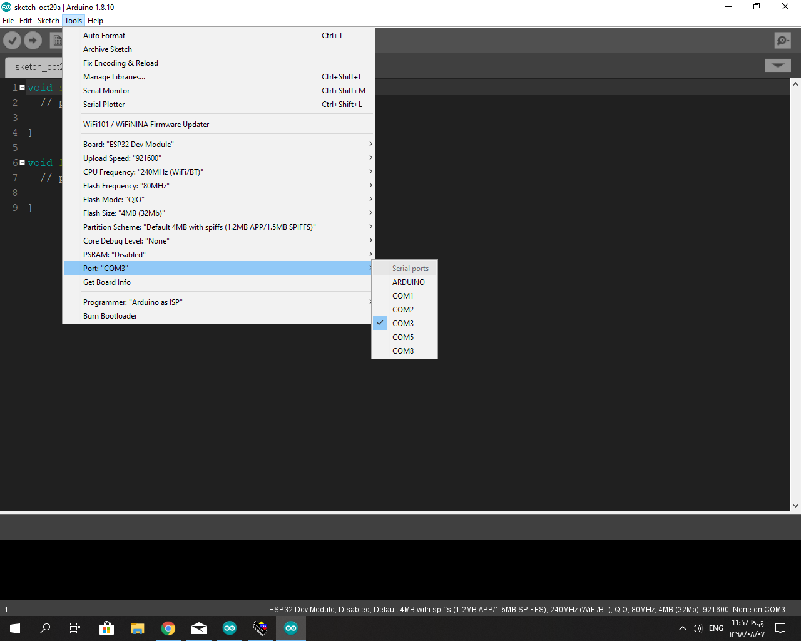This screenshot has height=641, width=801.
Task: Expand the CPU Frequency 240MHz submenu
Action: click(x=218, y=172)
